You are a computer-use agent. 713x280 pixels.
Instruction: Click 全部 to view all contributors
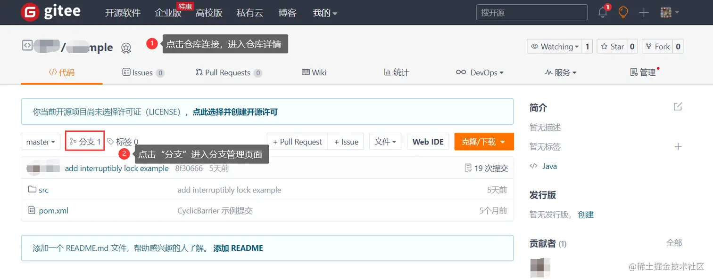[x=674, y=243]
